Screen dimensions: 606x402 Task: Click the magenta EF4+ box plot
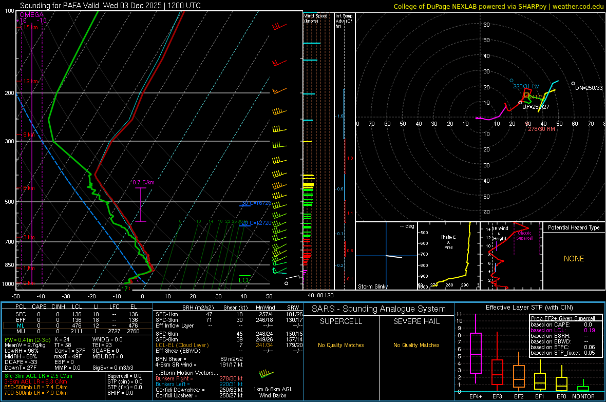[x=476, y=349]
